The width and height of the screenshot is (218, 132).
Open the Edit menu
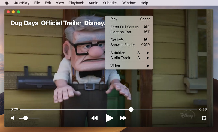click(x=48, y=3)
